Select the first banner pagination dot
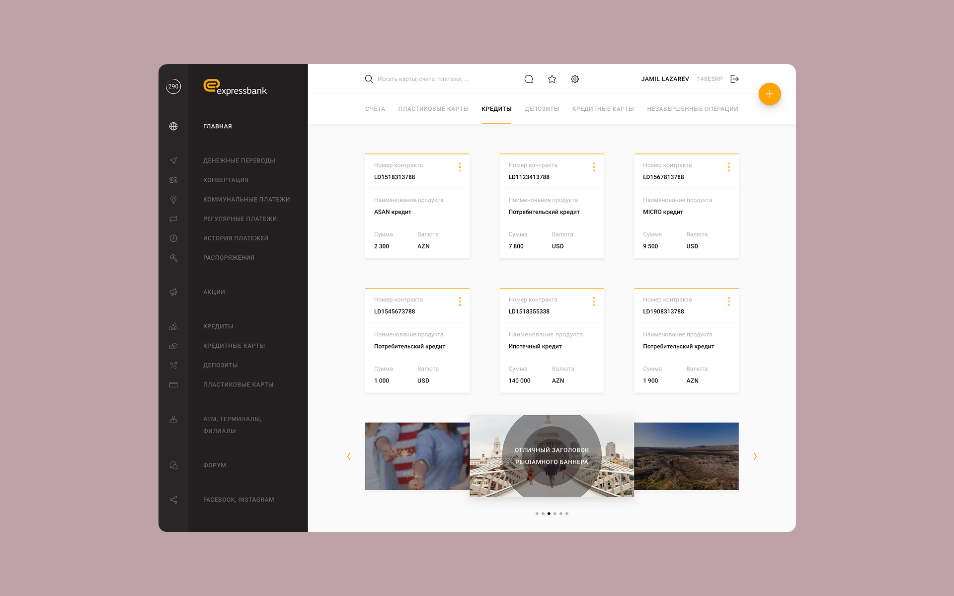954x596 pixels. [x=537, y=514]
